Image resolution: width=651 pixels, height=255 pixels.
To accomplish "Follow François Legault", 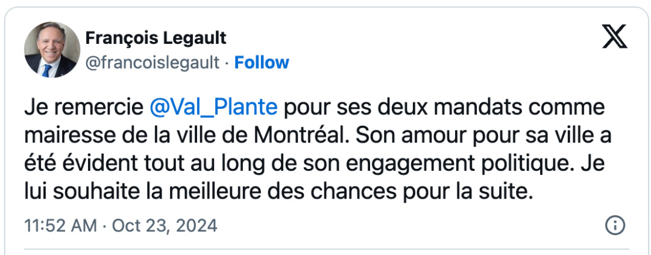I will tap(261, 63).
